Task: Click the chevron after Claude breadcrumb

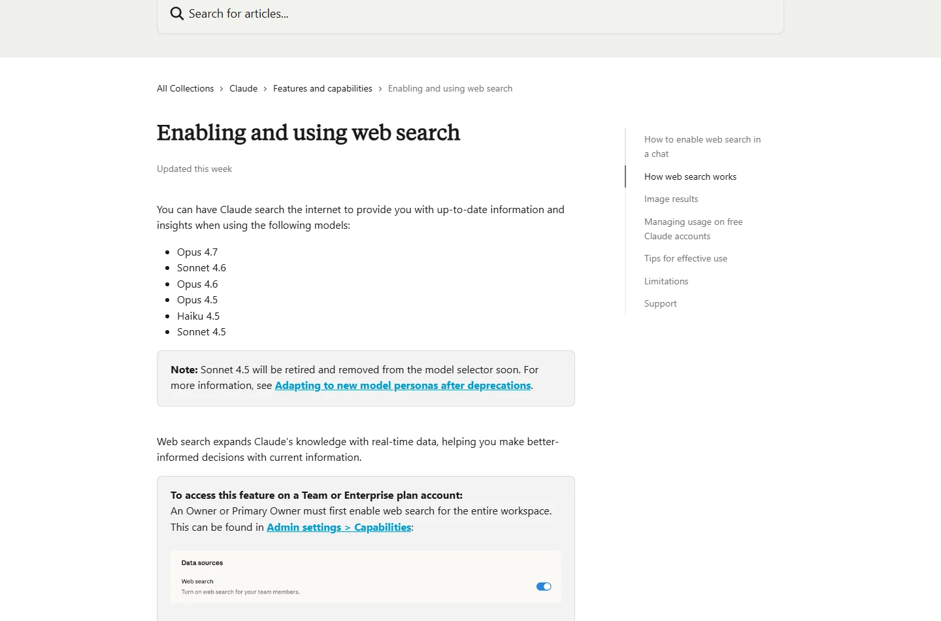Action: (265, 89)
